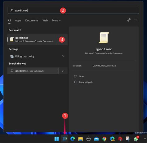Click the Open external-link icon

(x=75, y=76)
